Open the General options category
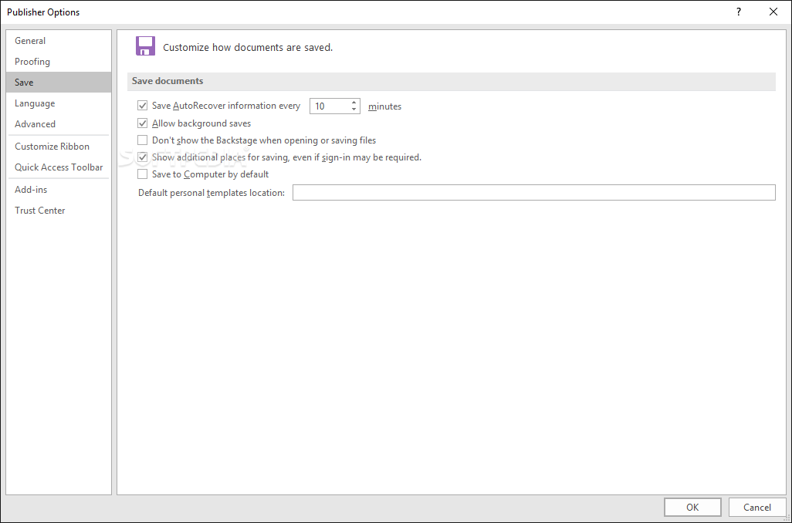This screenshot has width=792, height=523. coord(59,41)
